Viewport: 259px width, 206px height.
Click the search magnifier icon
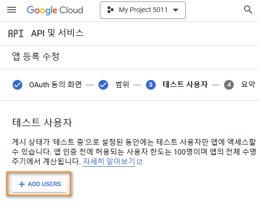[x=248, y=10]
